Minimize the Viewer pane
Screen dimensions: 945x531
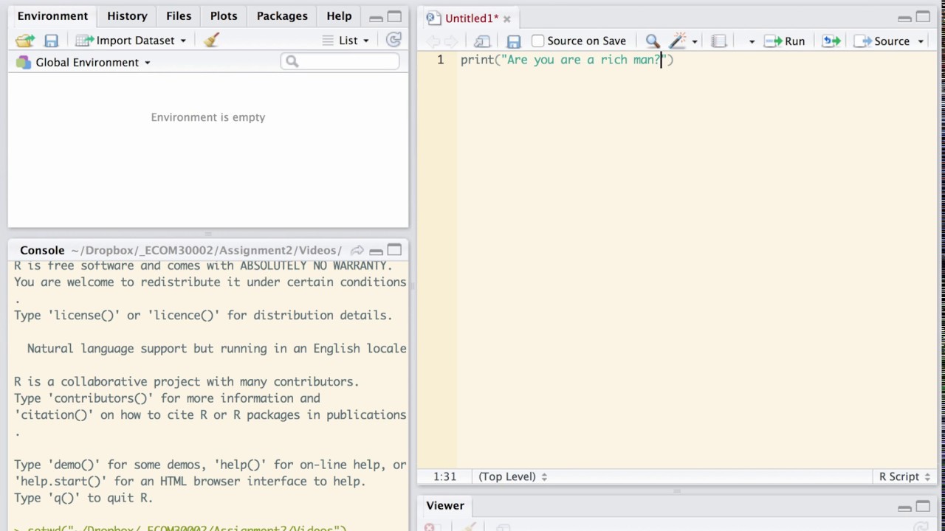904,507
